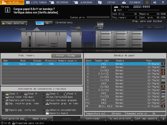Open Configuración pap. settings
Screen dimensions: 167x125
click(14, 119)
